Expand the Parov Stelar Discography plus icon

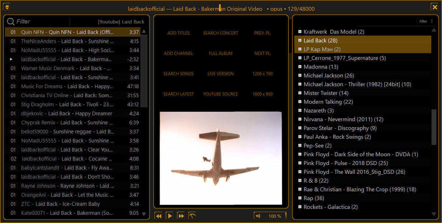(300, 128)
